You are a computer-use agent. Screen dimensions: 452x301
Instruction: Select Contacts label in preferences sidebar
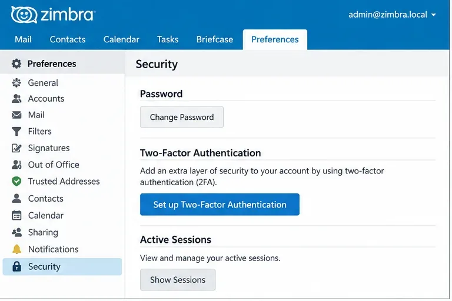coord(45,199)
